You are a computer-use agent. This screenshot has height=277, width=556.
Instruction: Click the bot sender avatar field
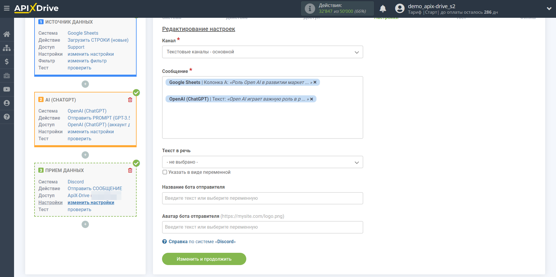click(262, 227)
